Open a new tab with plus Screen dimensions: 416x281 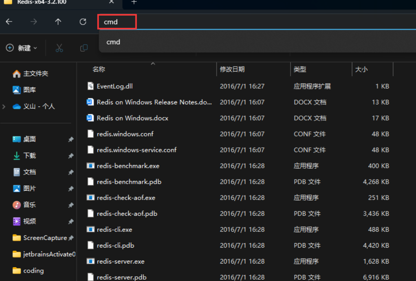click(134, 2)
